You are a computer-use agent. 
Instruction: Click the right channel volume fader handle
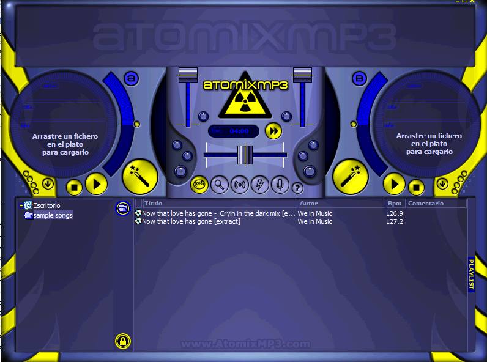coord(302,75)
